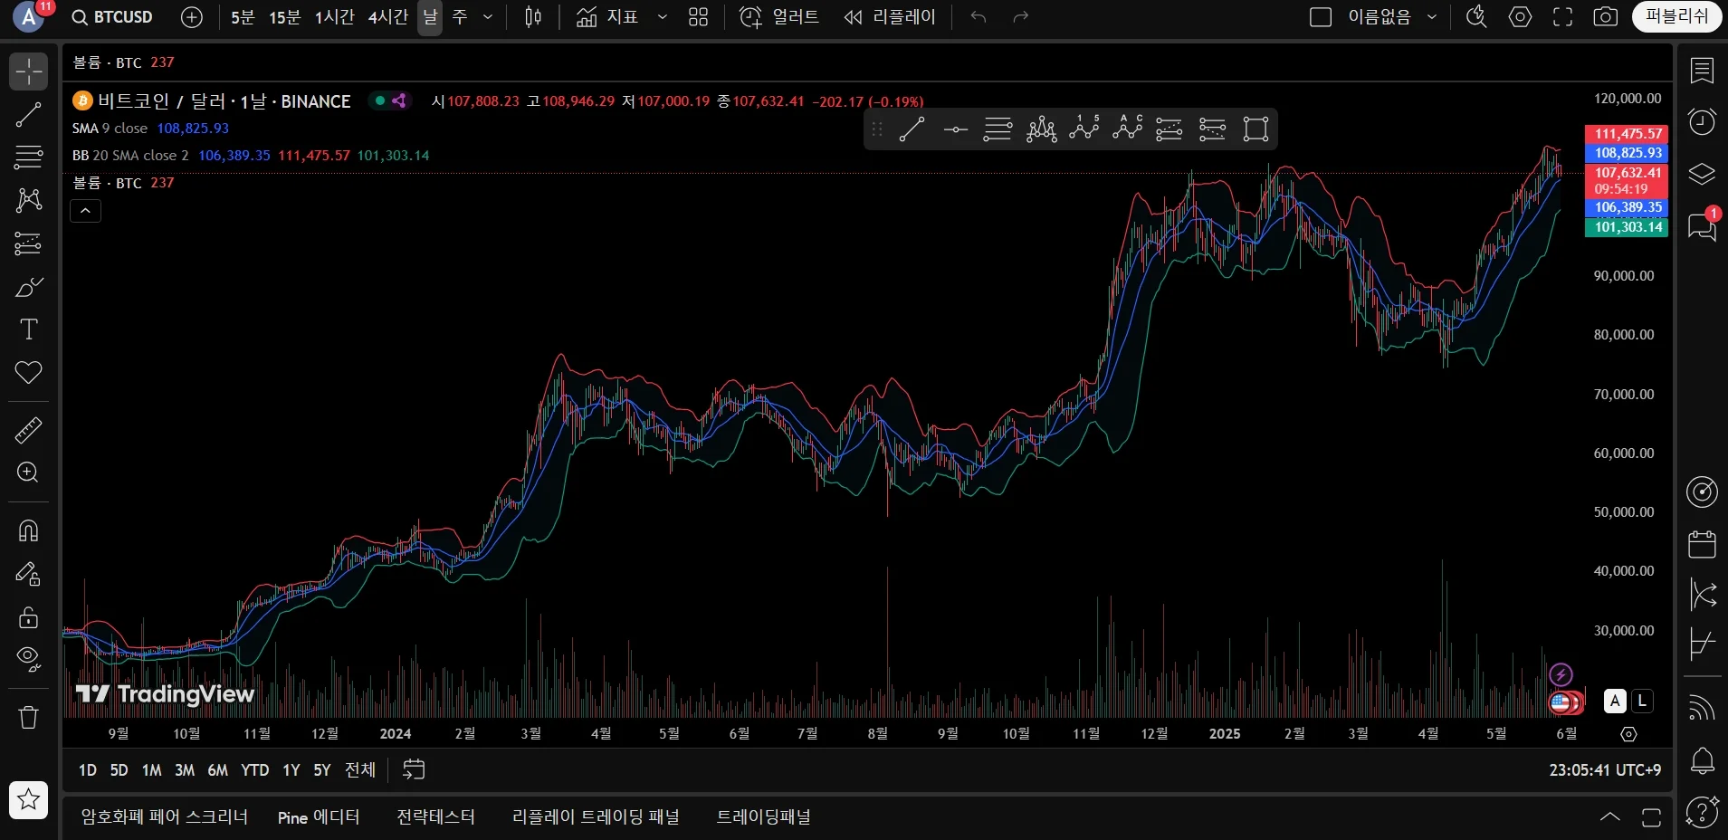Expand the timeframe dropdown chevron
The image size is (1728, 840).
coord(488,17)
